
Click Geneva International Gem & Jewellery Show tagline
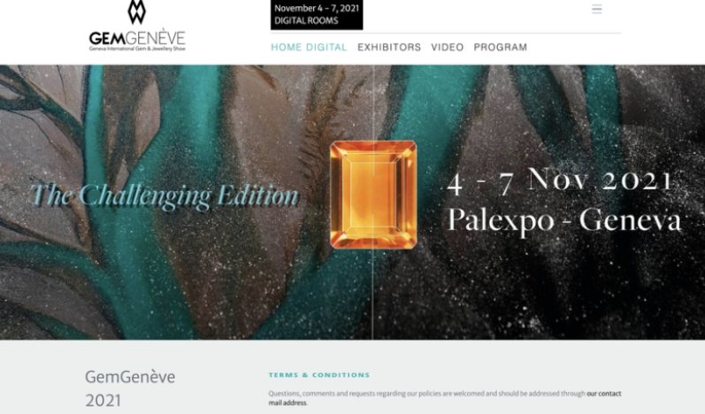tap(137, 49)
